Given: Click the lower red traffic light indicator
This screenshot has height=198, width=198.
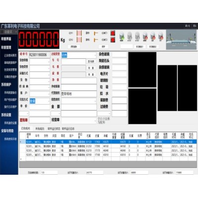Looking at the screenshot, I should [x=112, y=40].
